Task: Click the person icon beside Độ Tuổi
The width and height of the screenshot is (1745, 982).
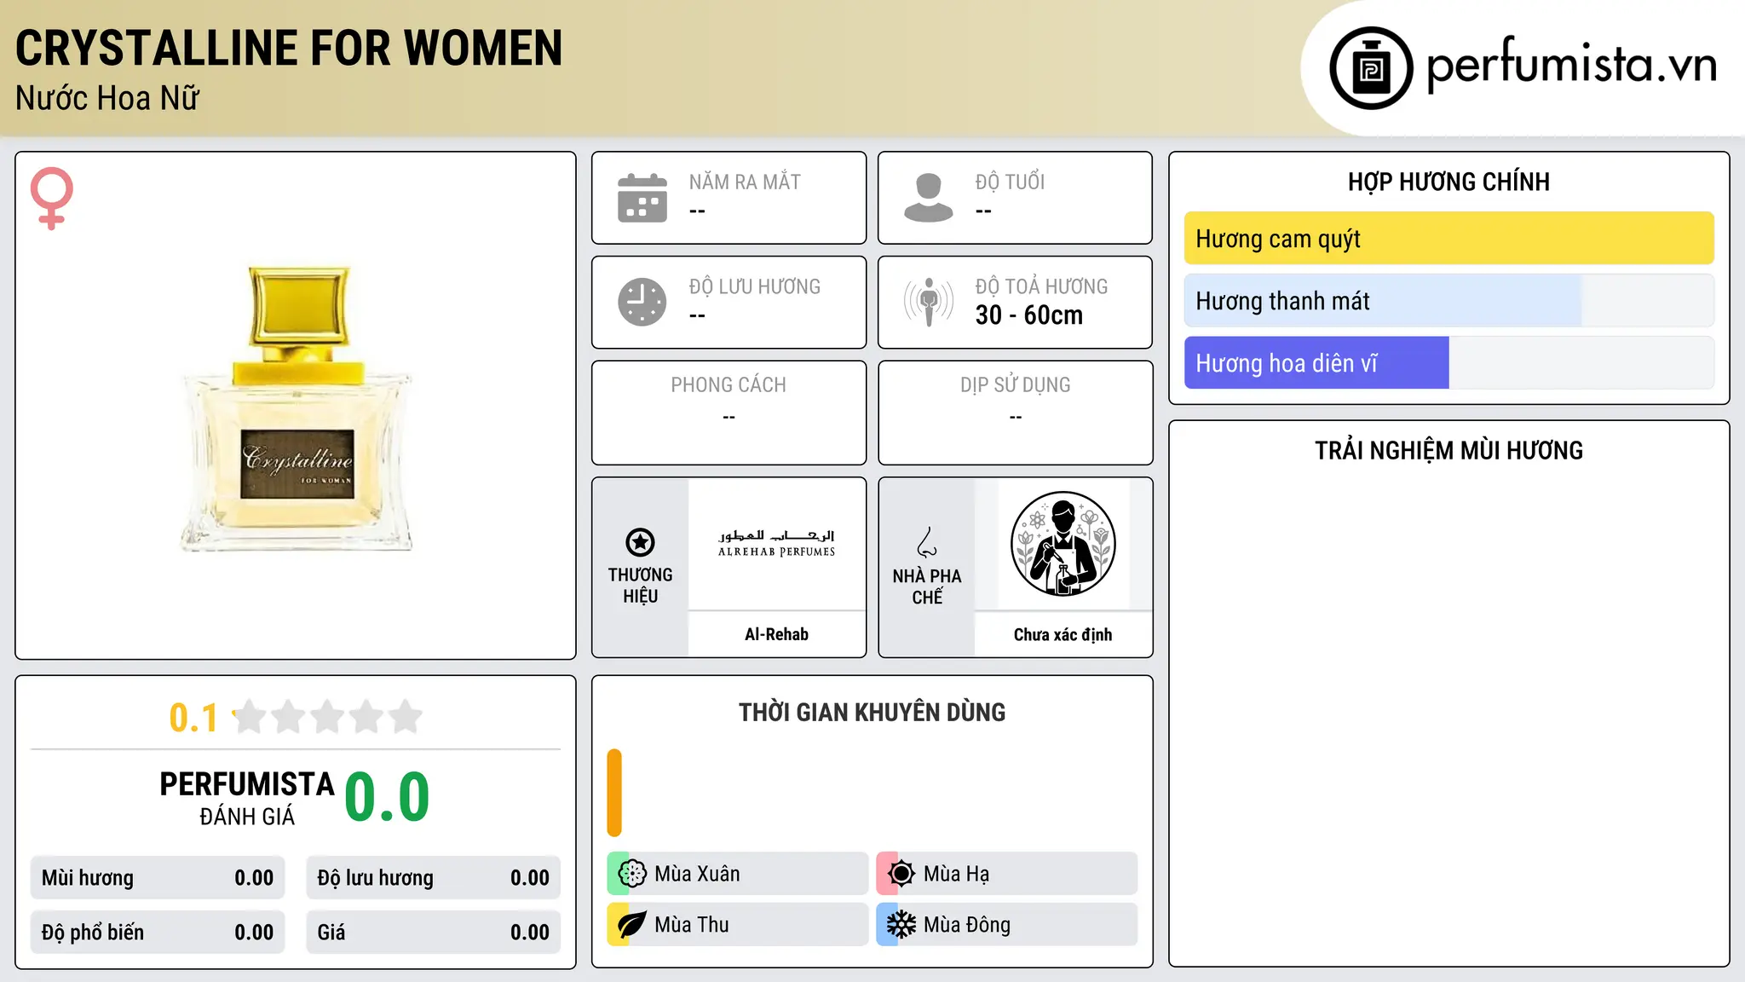Action: [x=929, y=198]
